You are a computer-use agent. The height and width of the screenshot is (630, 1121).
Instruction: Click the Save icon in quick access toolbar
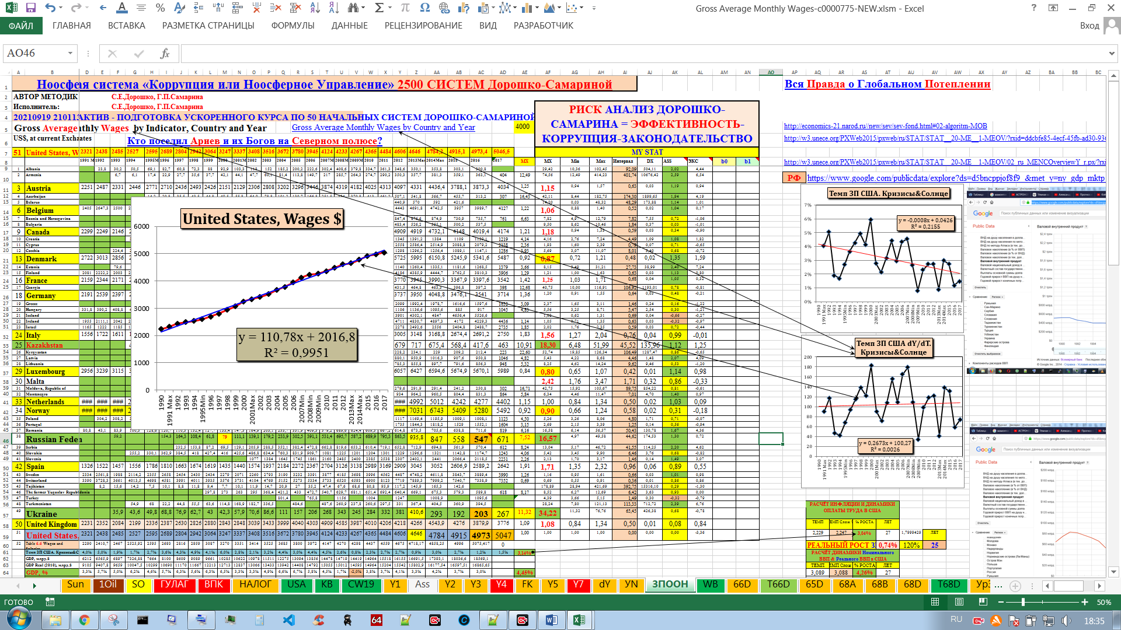31,8
